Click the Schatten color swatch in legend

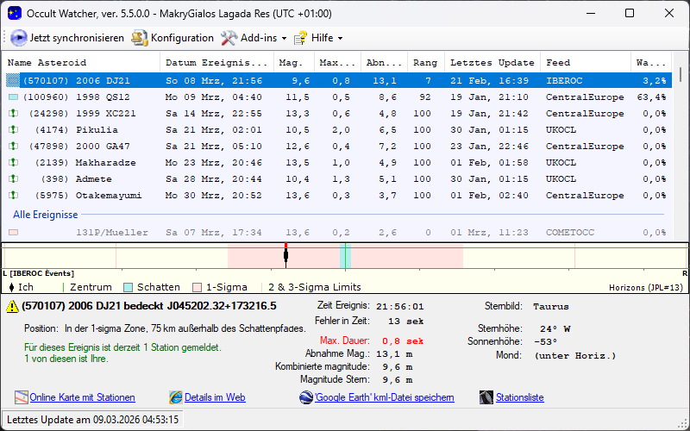click(129, 287)
